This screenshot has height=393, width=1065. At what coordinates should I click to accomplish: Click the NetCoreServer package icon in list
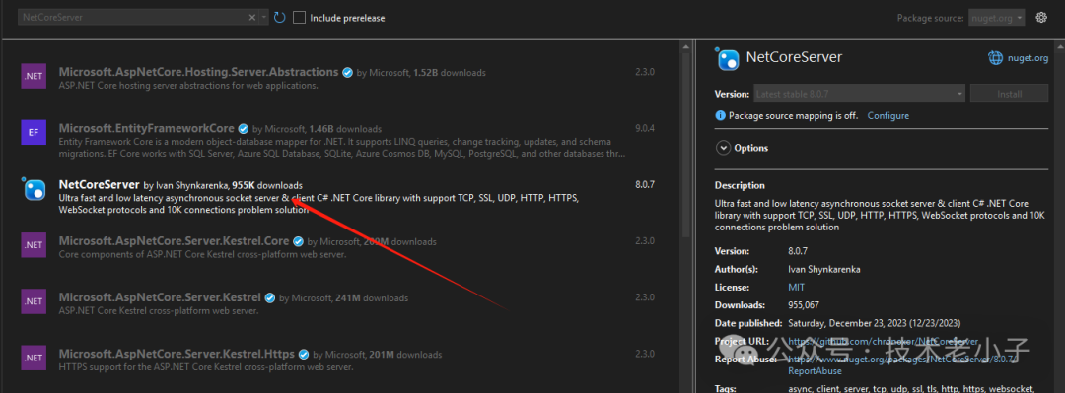point(34,189)
